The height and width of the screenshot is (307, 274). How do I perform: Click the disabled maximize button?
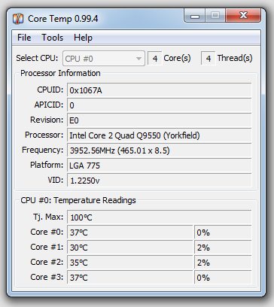(215, 16)
